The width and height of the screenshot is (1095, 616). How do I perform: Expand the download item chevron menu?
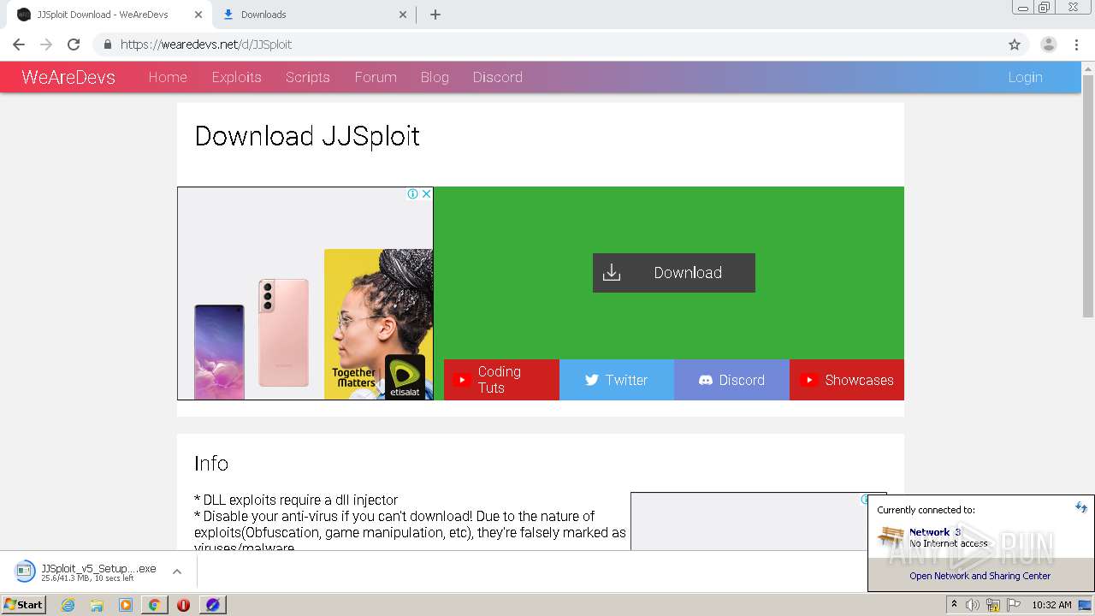[x=177, y=572]
